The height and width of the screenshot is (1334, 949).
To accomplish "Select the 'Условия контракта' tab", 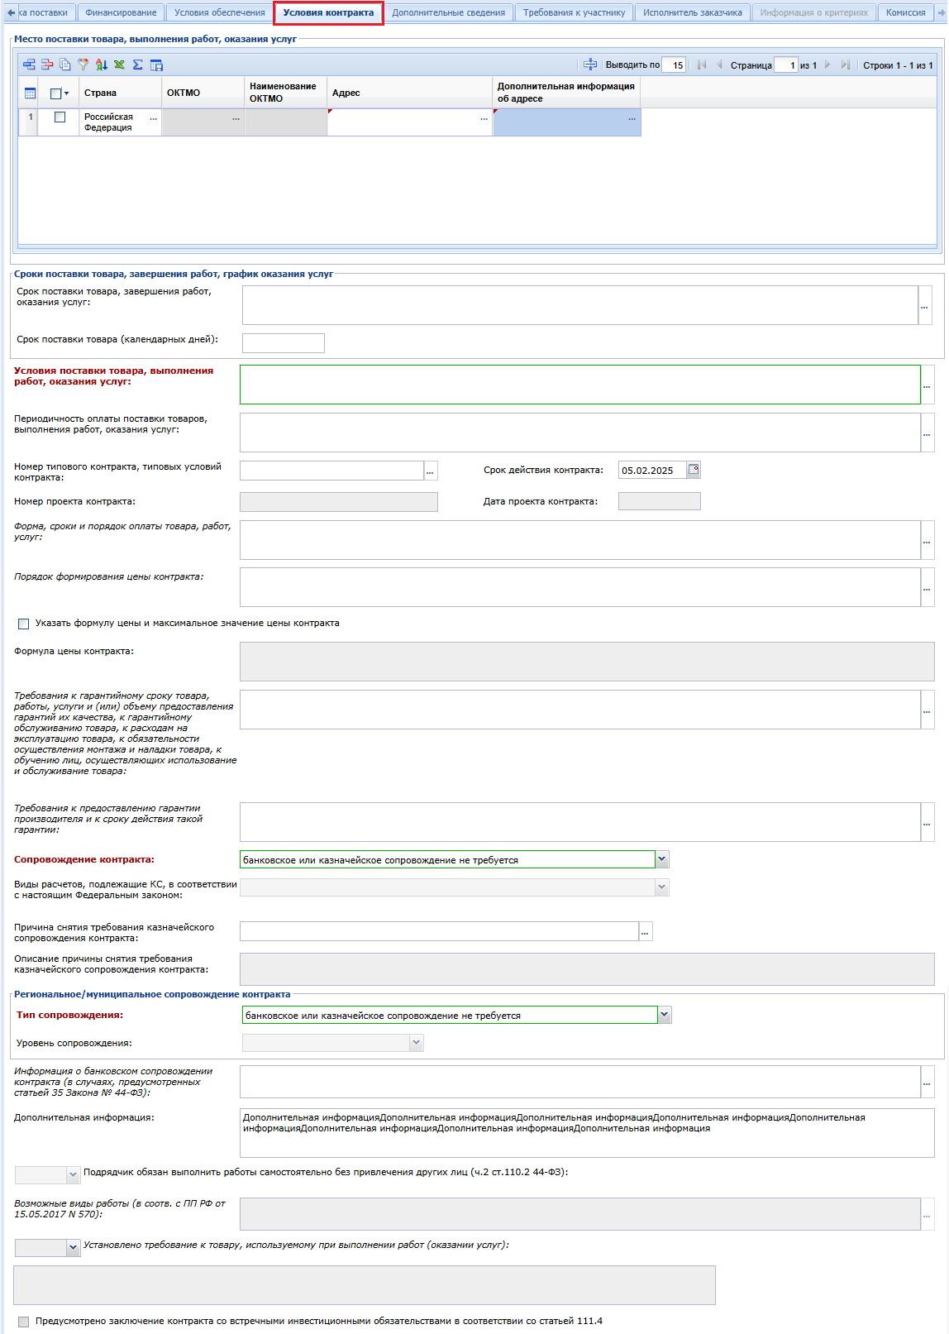I will point(328,12).
